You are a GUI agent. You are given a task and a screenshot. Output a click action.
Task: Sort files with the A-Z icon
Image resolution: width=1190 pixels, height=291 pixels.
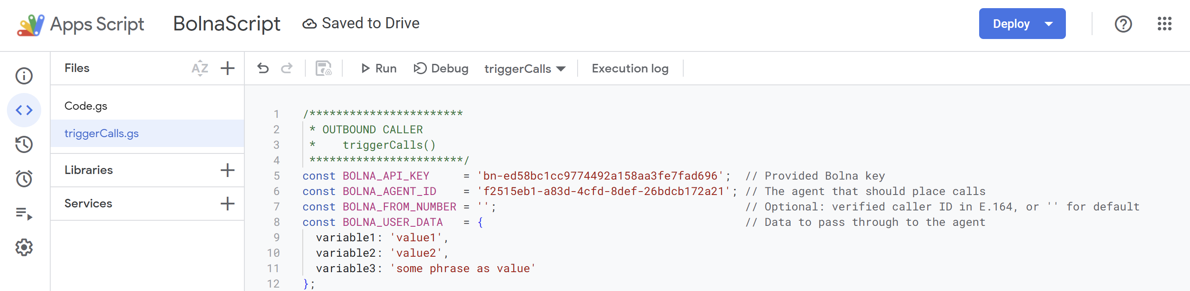tap(199, 69)
